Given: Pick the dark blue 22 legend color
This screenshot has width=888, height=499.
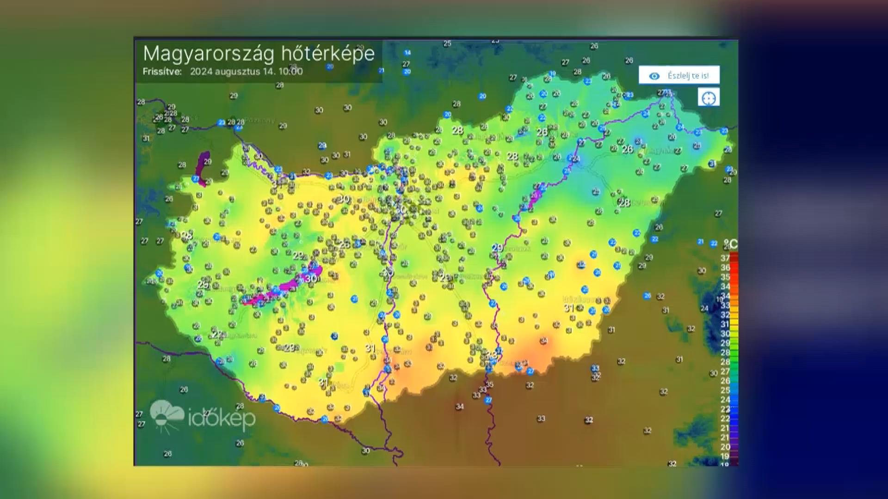Looking at the screenshot, I should click(734, 419).
